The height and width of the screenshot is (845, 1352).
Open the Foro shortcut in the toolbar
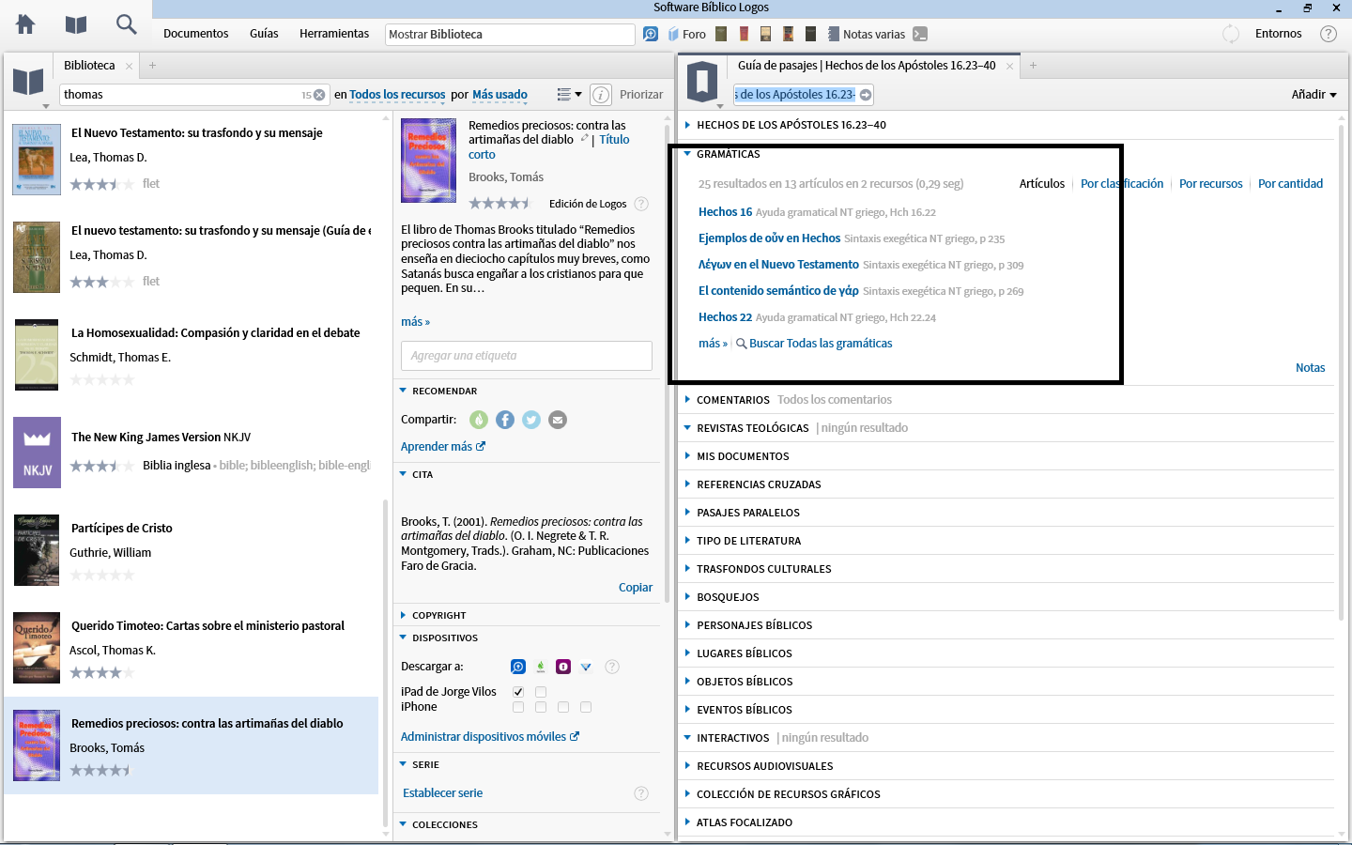(x=687, y=34)
